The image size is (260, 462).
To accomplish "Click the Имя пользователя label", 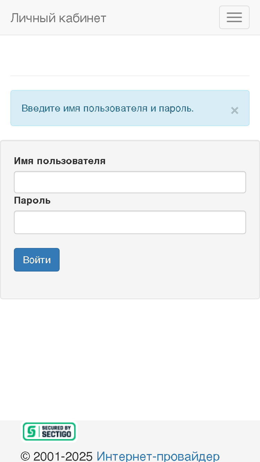I will point(60,161).
